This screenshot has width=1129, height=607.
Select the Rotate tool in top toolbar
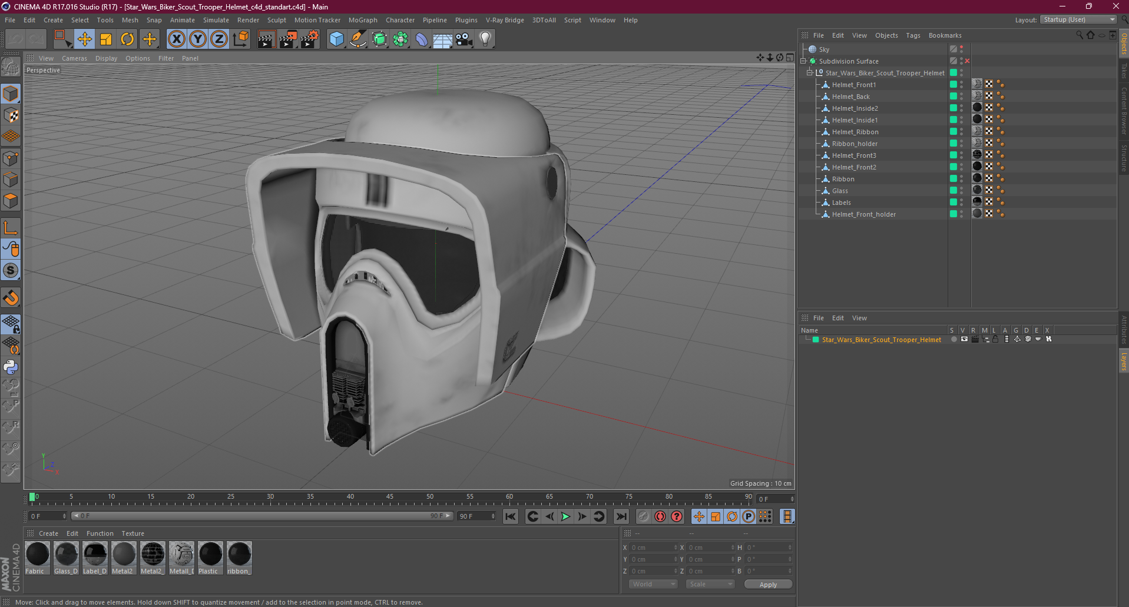click(127, 39)
